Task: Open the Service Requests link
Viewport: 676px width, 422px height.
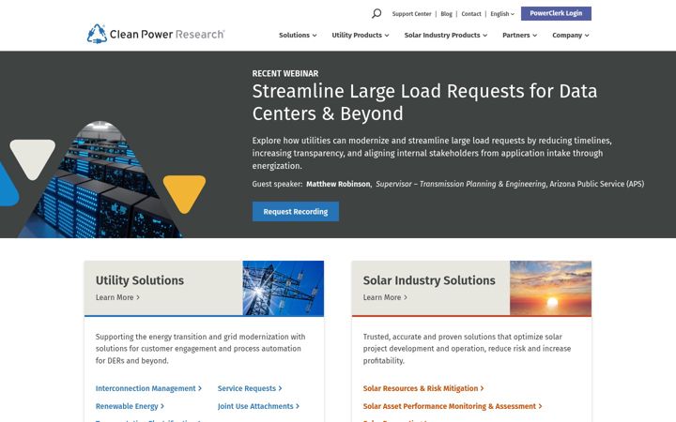Action: [250, 388]
